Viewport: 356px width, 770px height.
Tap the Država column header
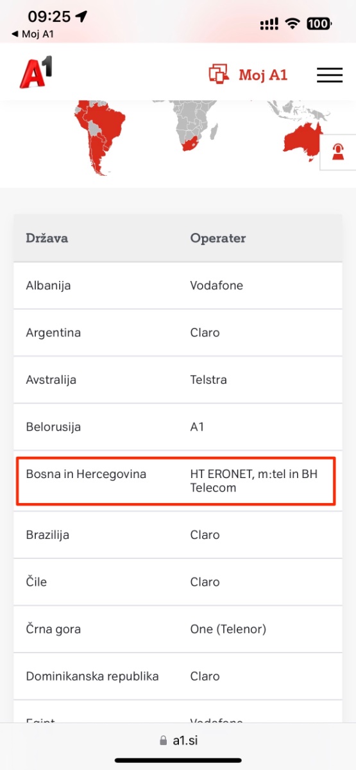click(47, 238)
